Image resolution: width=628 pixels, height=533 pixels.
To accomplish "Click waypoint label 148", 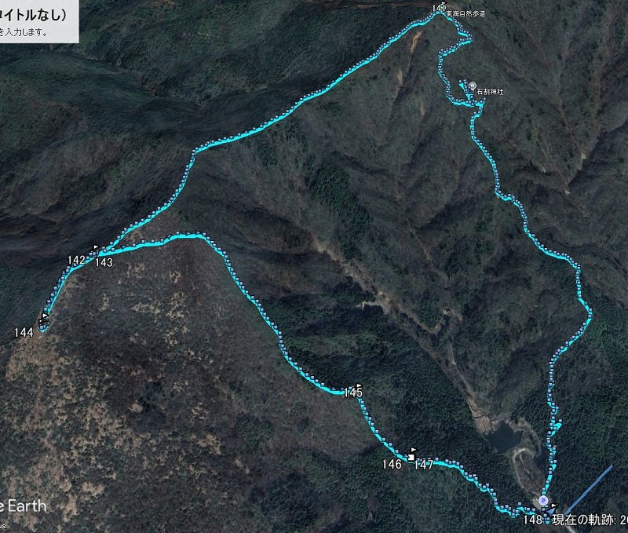I will point(533,520).
